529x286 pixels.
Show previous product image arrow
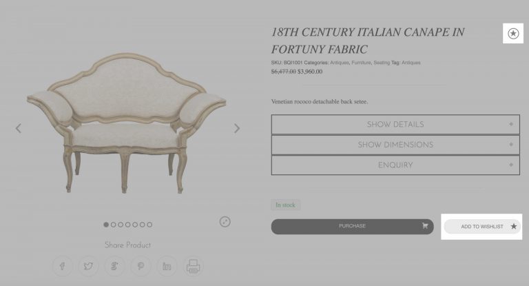click(19, 128)
